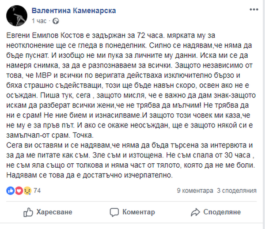The width and height of the screenshot is (265, 229).
Task: Click the share arrow icon
Action: tap(195, 212)
